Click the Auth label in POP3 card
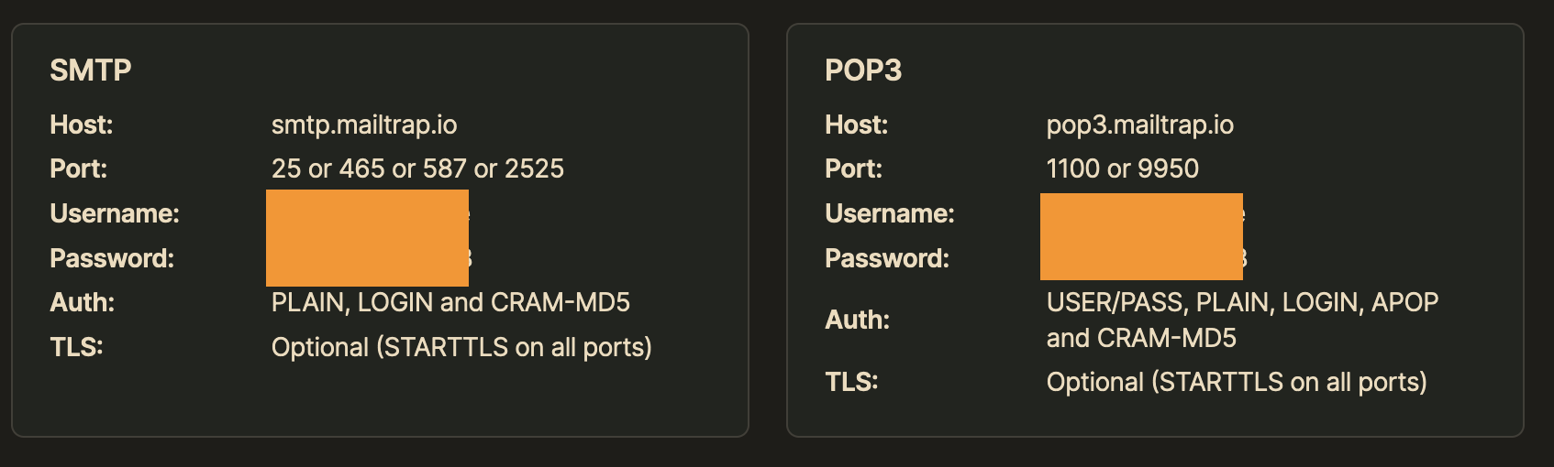Image resolution: width=1554 pixels, height=467 pixels. [x=858, y=320]
